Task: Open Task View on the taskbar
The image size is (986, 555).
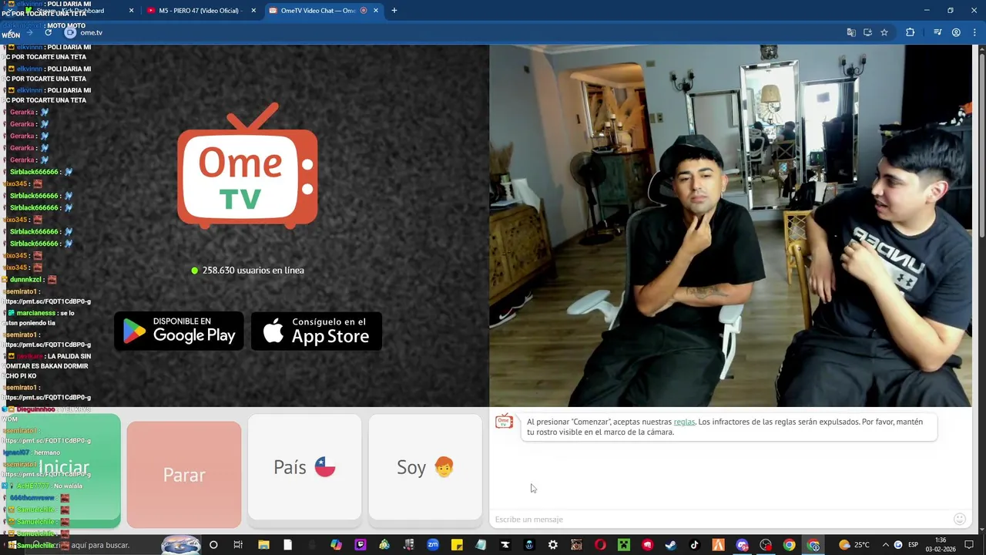Action: tap(238, 545)
